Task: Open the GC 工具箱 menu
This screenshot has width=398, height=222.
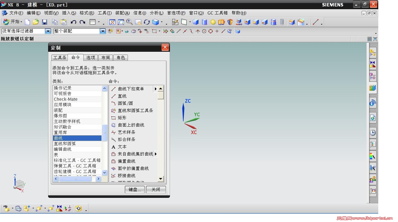Action: pyautogui.click(x=217, y=13)
